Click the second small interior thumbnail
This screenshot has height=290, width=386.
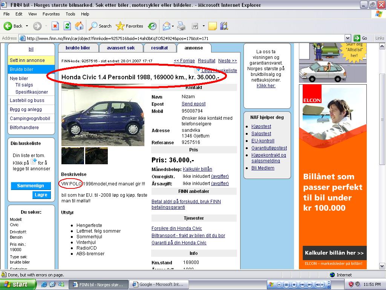pos(96,156)
